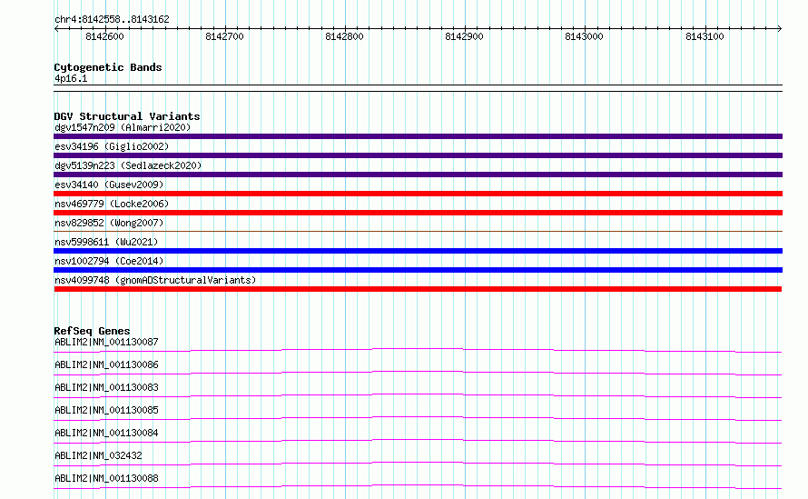Click the right arrowhead of the ruler

[780, 28]
